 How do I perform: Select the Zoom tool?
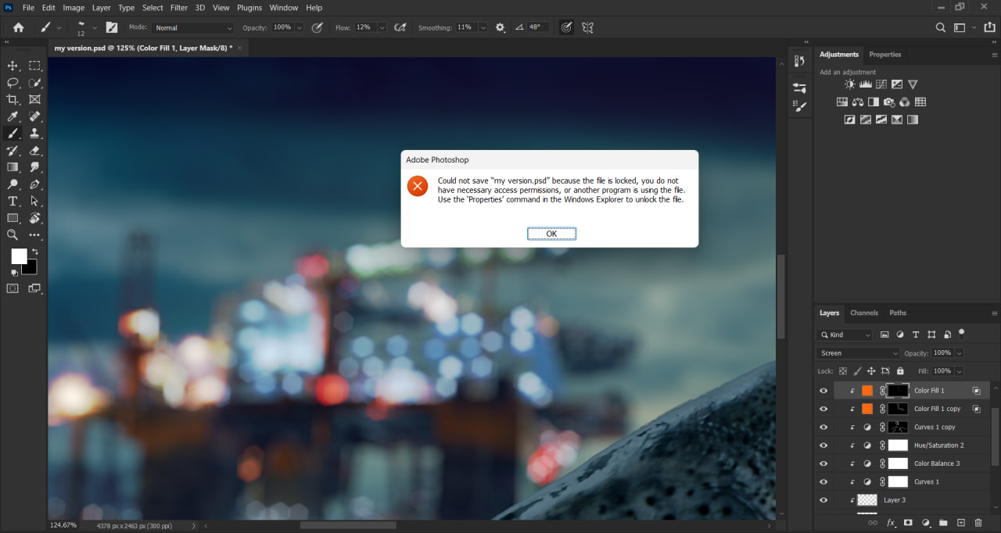coord(13,234)
